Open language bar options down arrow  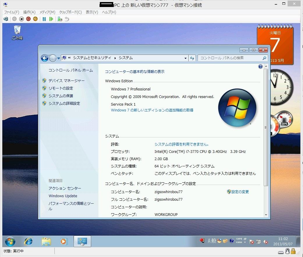(245, 242)
